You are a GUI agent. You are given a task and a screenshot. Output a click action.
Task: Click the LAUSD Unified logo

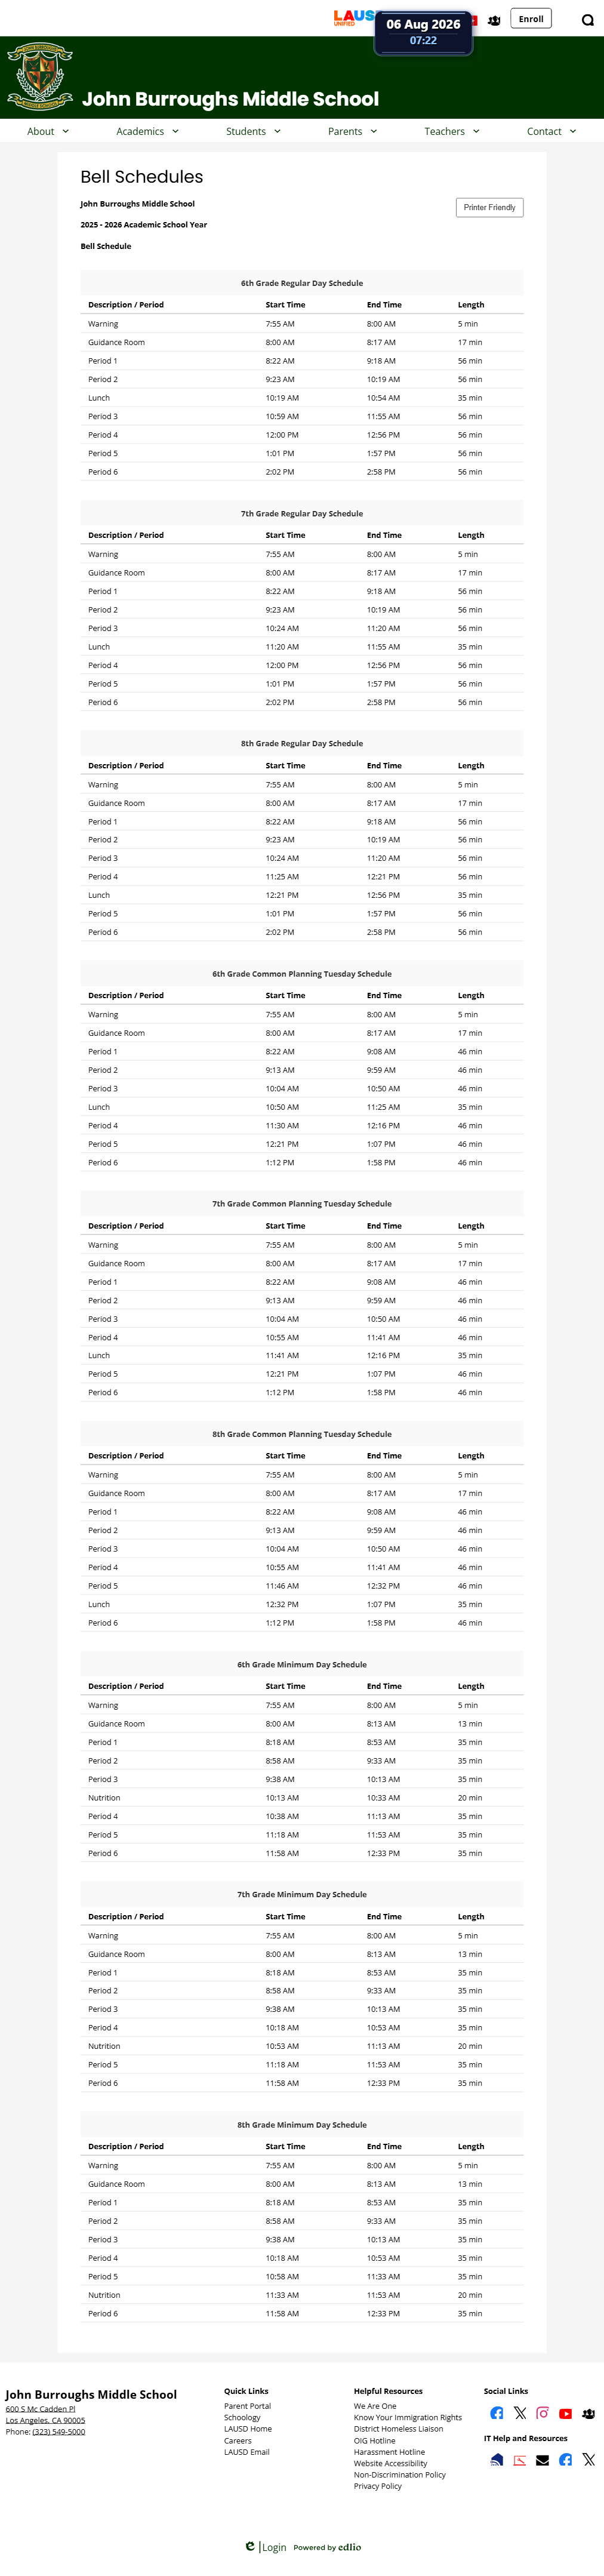[353, 18]
